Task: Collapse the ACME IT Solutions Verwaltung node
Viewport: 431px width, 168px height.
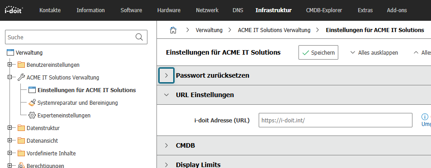Action: coord(10,77)
